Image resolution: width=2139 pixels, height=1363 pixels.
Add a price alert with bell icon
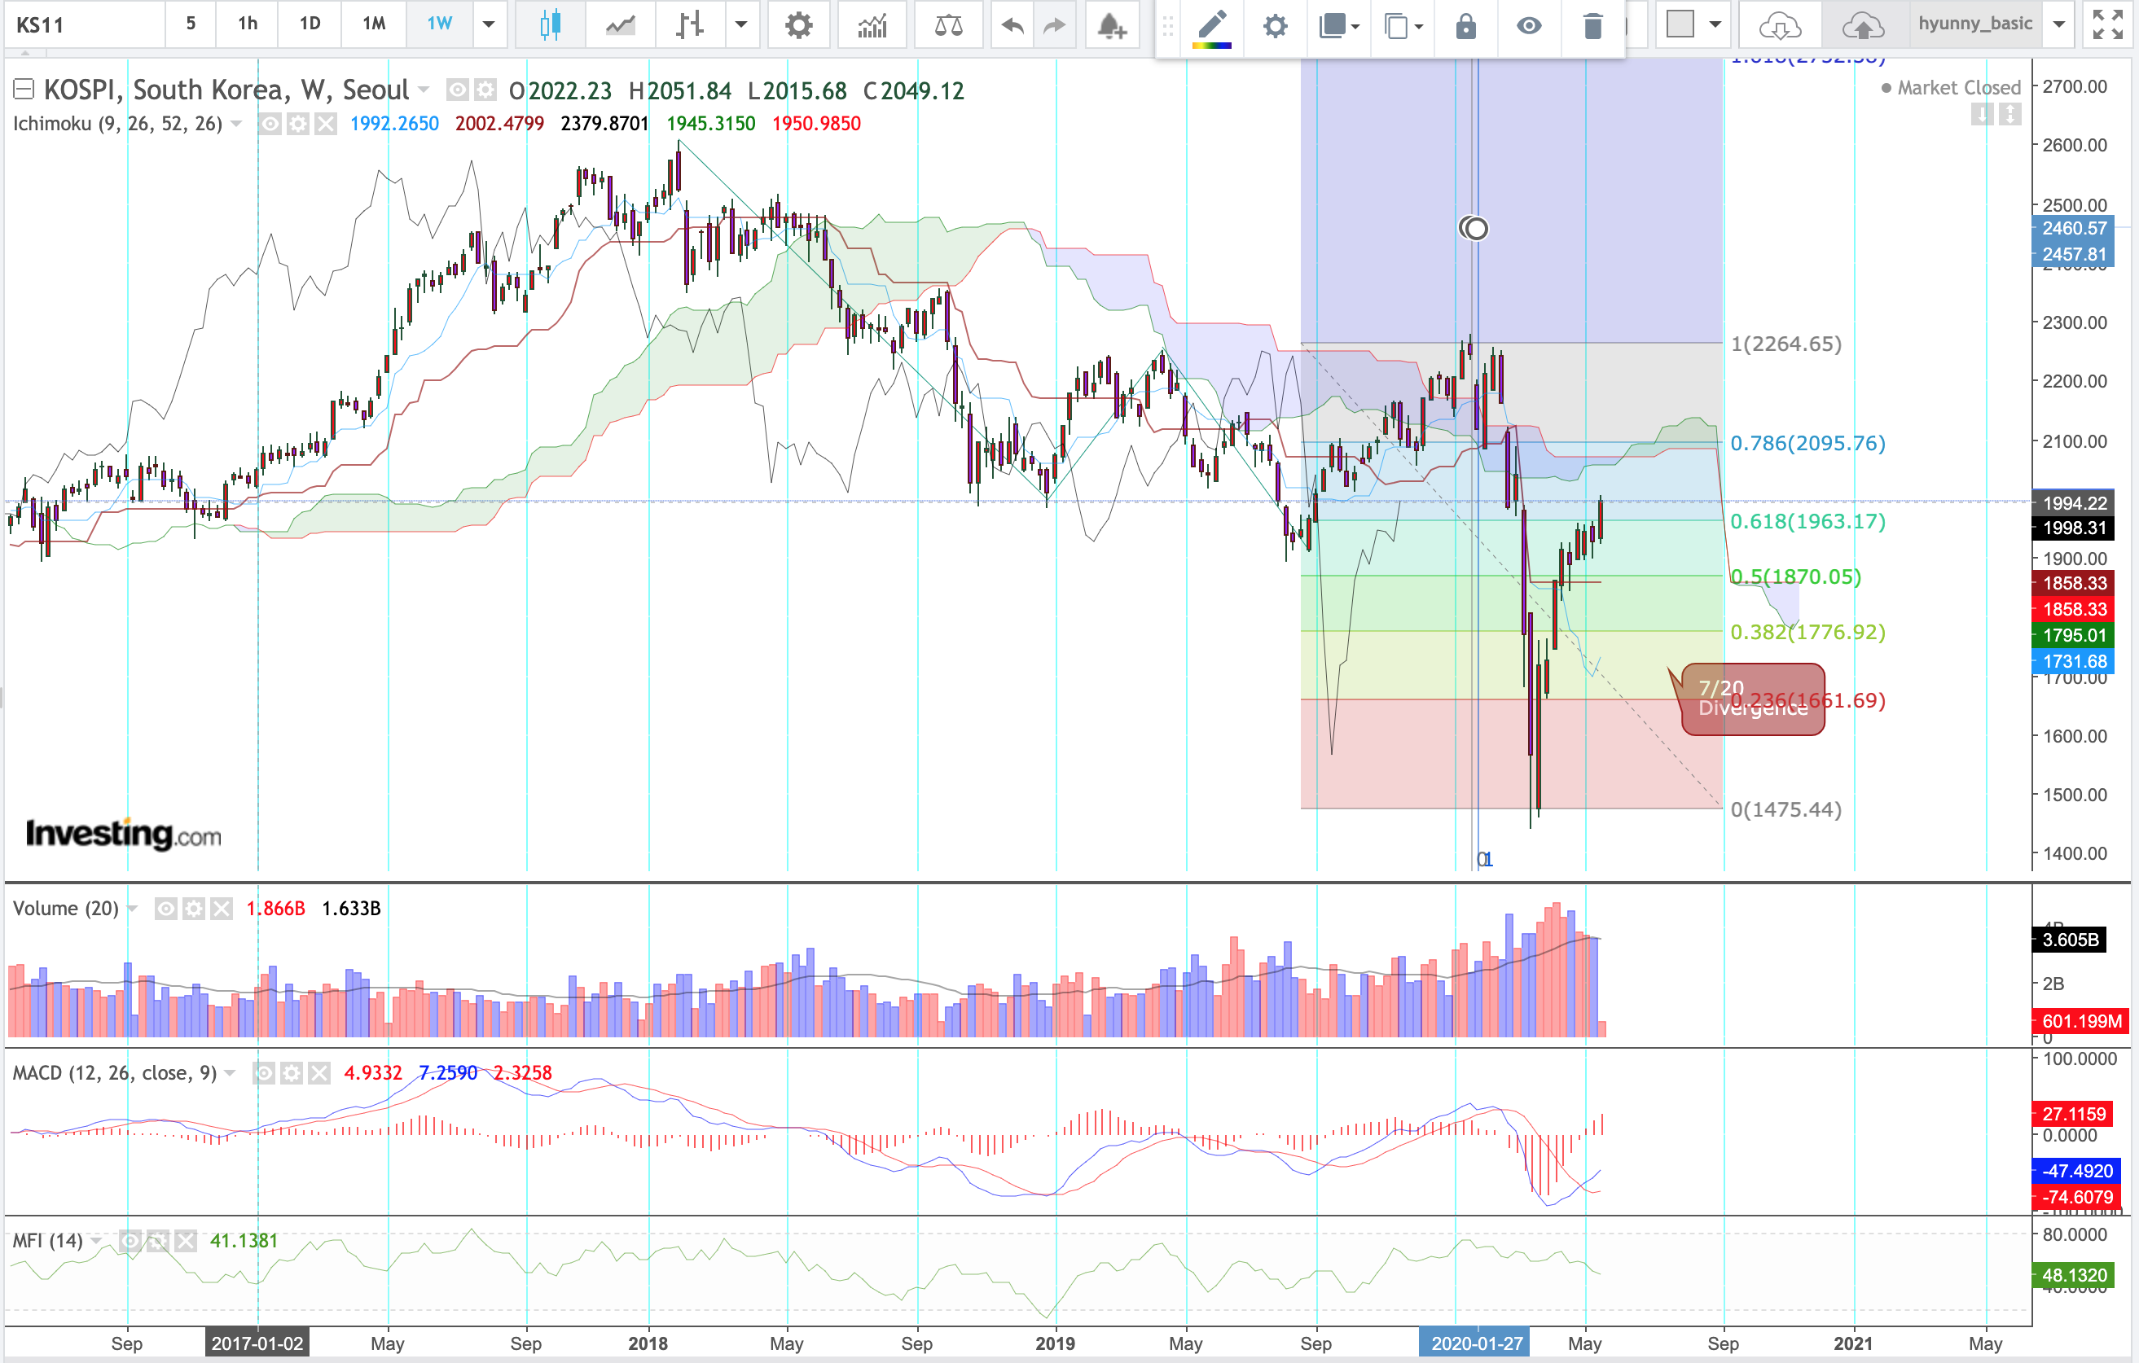[x=1110, y=24]
